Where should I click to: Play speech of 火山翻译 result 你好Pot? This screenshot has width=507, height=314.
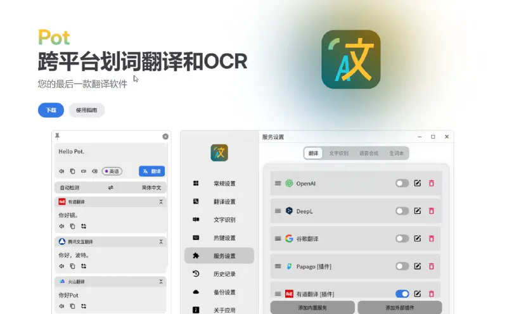point(61,306)
